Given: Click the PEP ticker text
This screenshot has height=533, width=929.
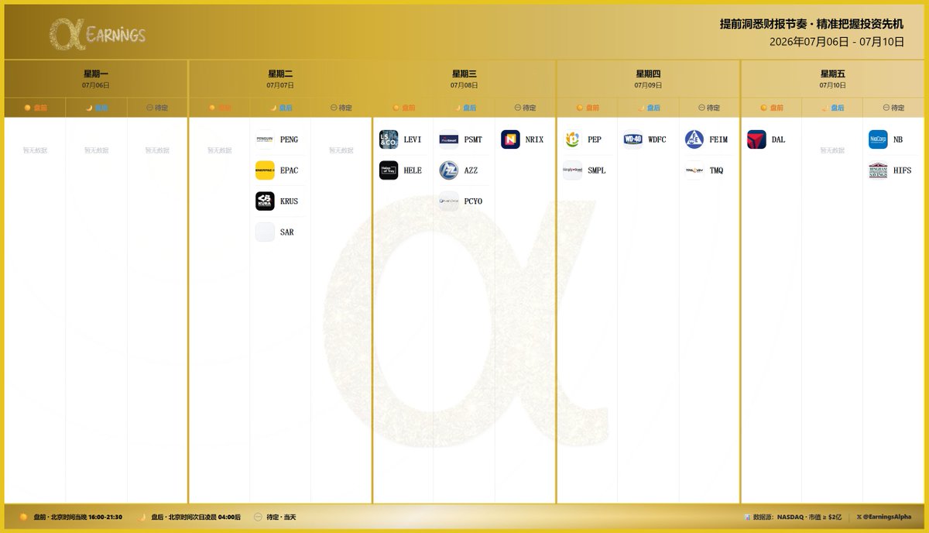Looking at the screenshot, I should [594, 139].
